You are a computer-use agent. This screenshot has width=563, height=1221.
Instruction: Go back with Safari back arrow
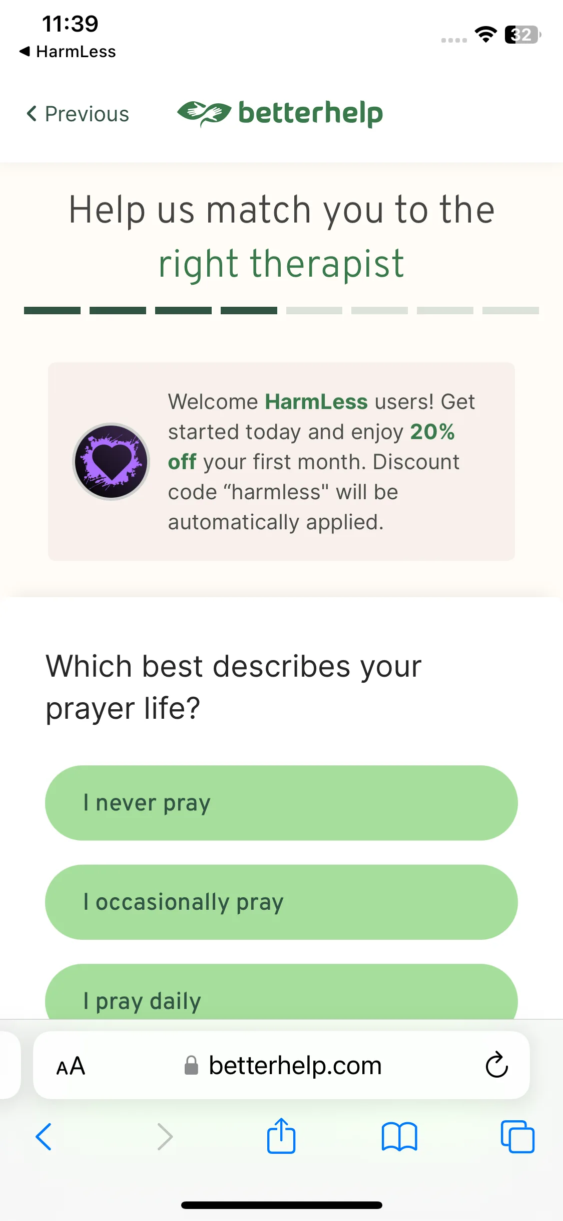(44, 1137)
